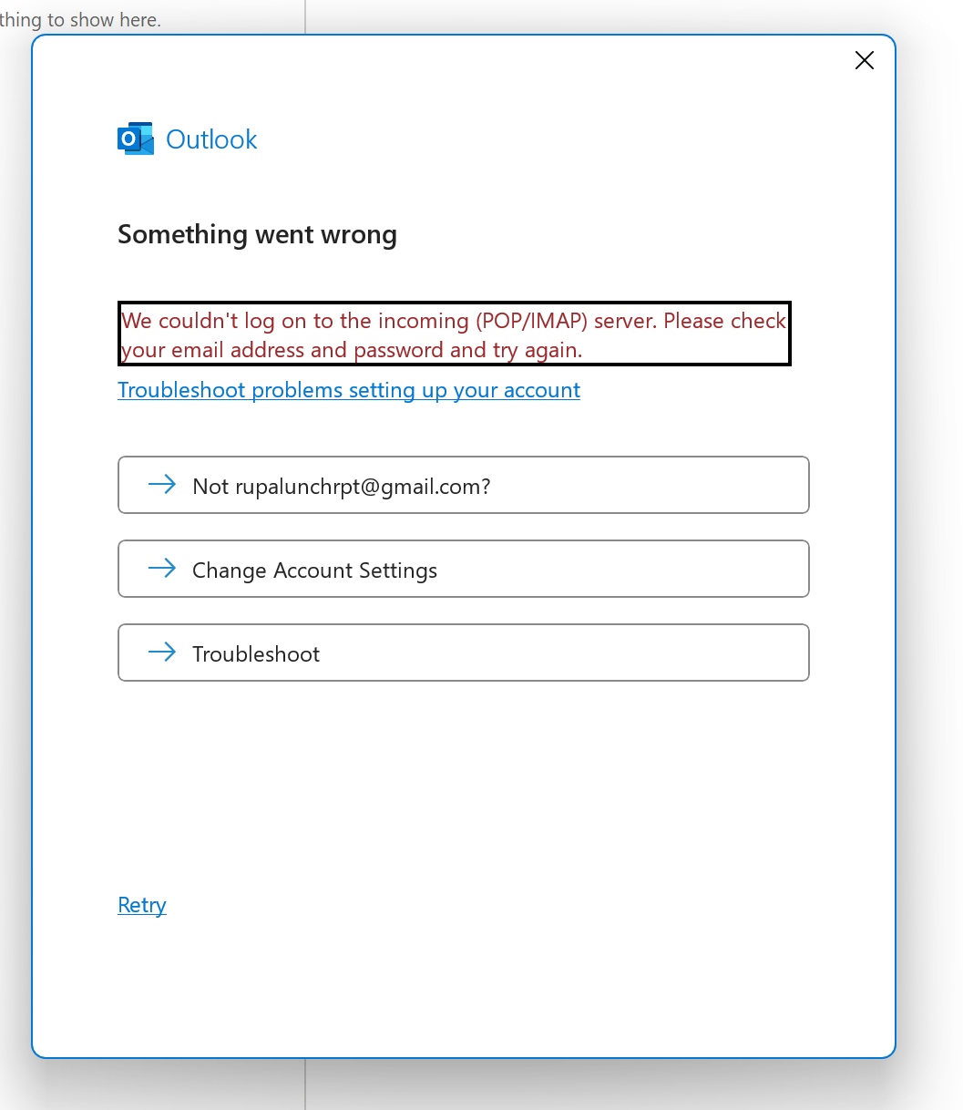Click the (POP/IMAP) text in the error

tap(531, 321)
